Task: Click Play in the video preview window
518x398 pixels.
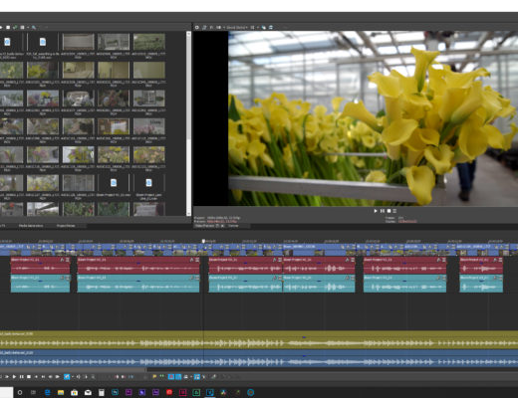Action: [376, 211]
